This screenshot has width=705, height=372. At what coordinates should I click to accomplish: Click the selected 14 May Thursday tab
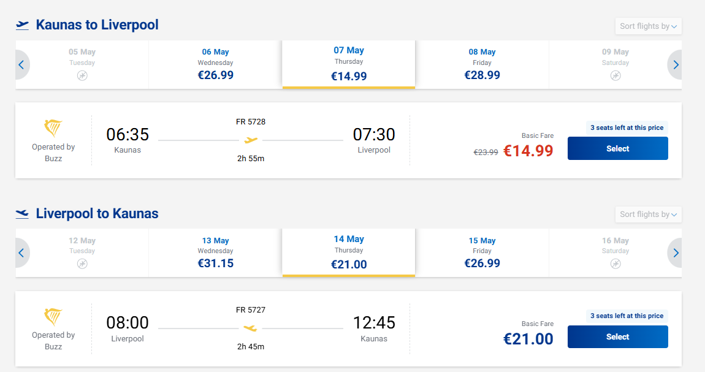pos(348,252)
